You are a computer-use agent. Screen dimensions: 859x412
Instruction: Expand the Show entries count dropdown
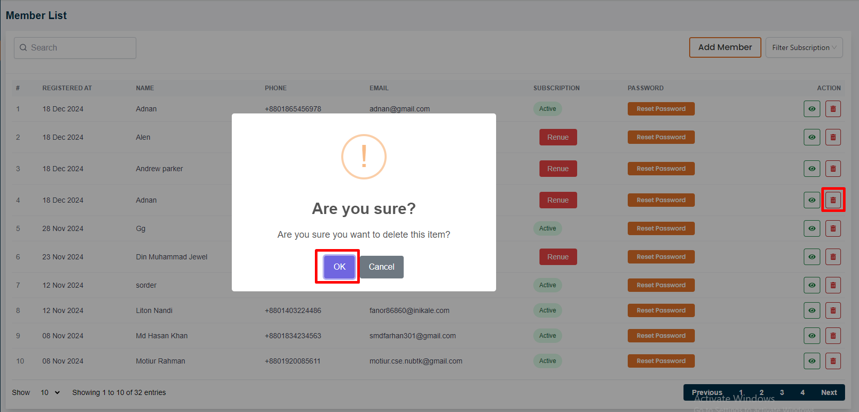(x=50, y=392)
